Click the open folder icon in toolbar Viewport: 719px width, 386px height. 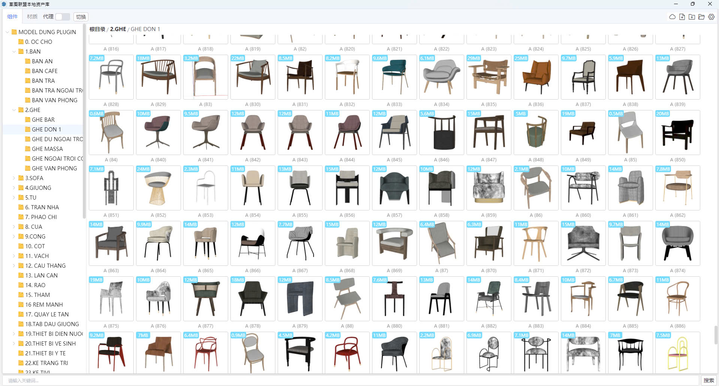point(701,17)
